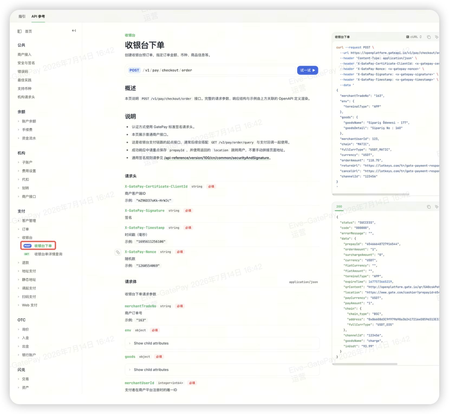449x414 pixels.
Task: Expand goods Show child attributes
Action: coord(222,370)
